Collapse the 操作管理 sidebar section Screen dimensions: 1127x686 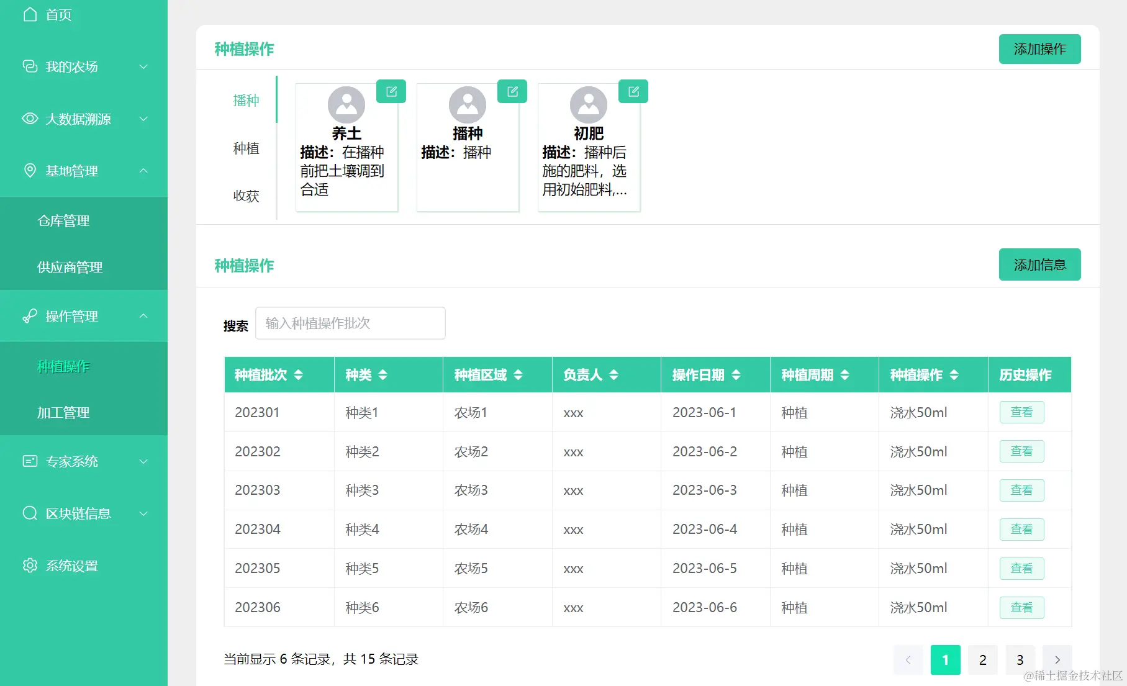point(144,316)
